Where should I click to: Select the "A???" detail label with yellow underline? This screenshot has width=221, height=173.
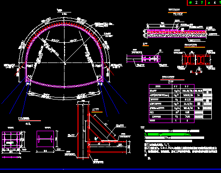tap(95, 110)
